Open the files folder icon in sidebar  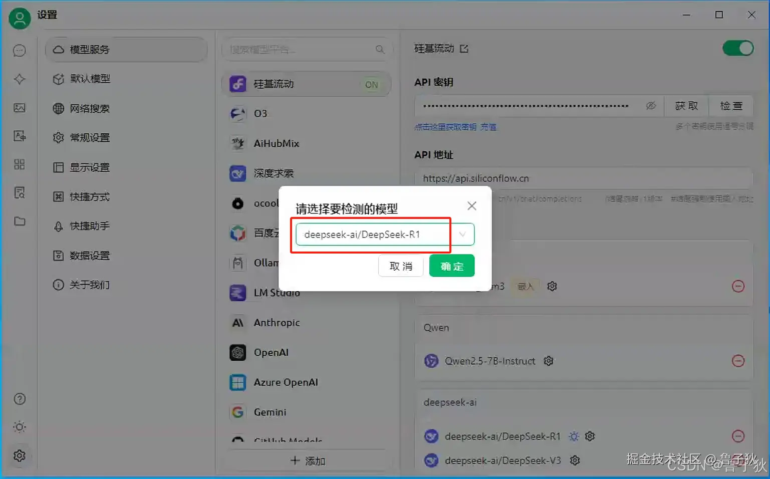(x=20, y=221)
